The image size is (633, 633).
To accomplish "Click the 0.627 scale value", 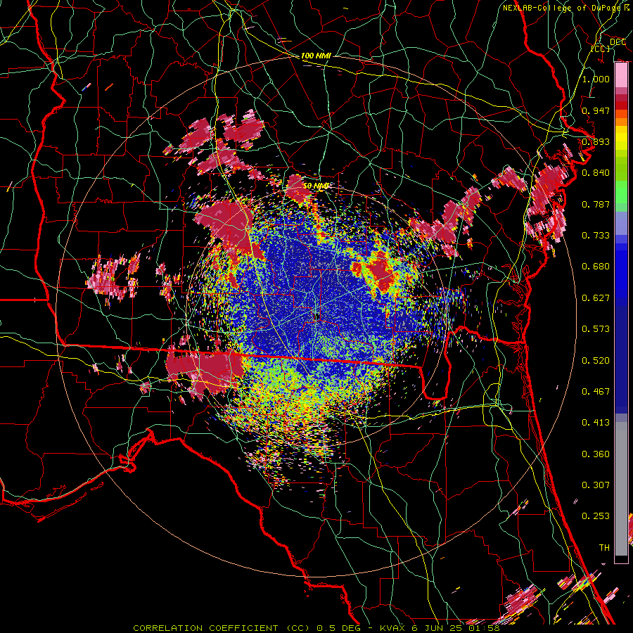I will pos(596,298).
